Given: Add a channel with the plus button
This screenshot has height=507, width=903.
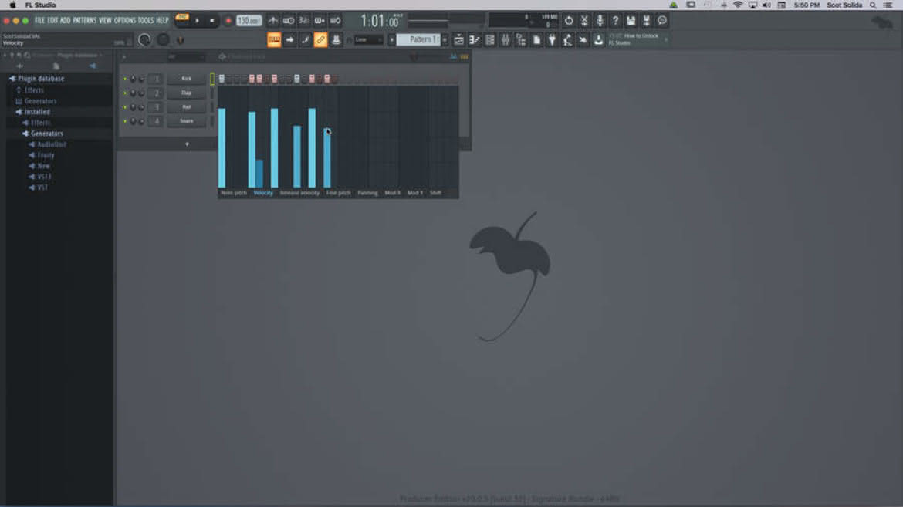Looking at the screenshot, I should pyautogui.click(x=187, y=144).
